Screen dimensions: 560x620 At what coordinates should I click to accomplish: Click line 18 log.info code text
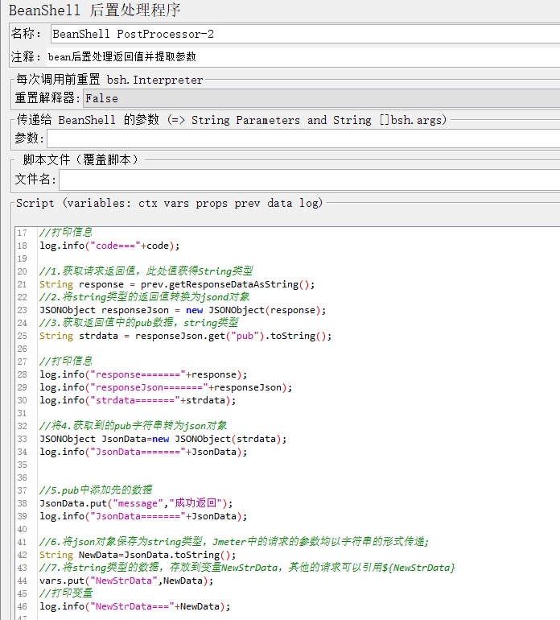(109, 246)
